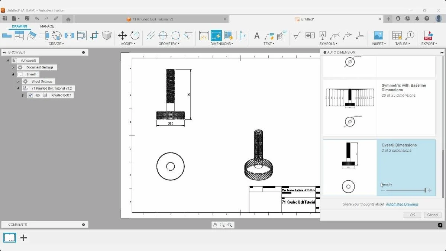This screenshot has width=446, height=251.
Task: Expand the Knurled Bolt:1 node
Action: (x=23, y=95)
